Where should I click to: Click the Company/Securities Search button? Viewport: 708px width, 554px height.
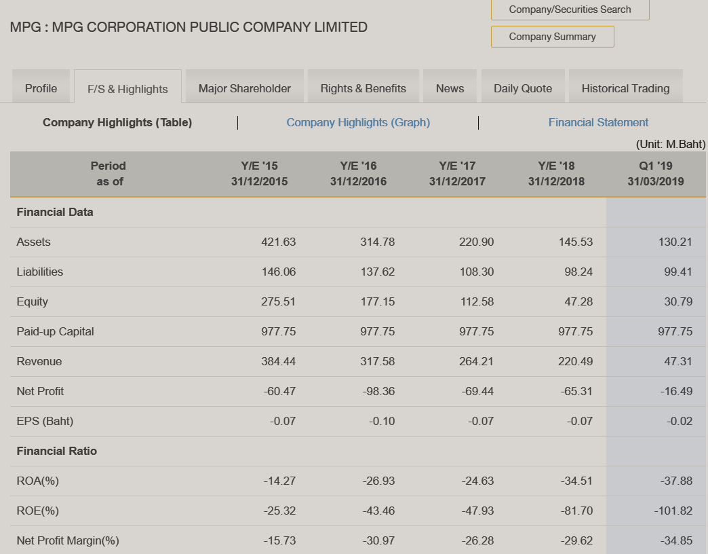570,10
